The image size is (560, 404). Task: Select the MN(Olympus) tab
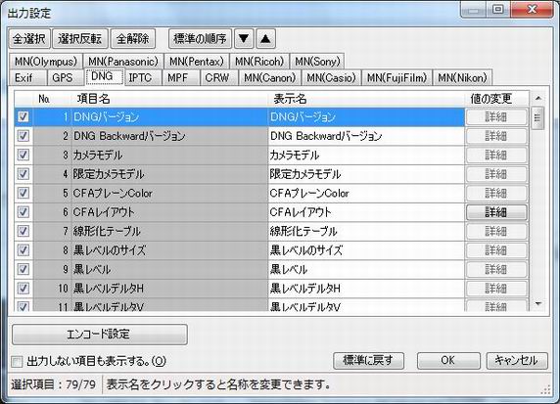click(x=46, y=62)
